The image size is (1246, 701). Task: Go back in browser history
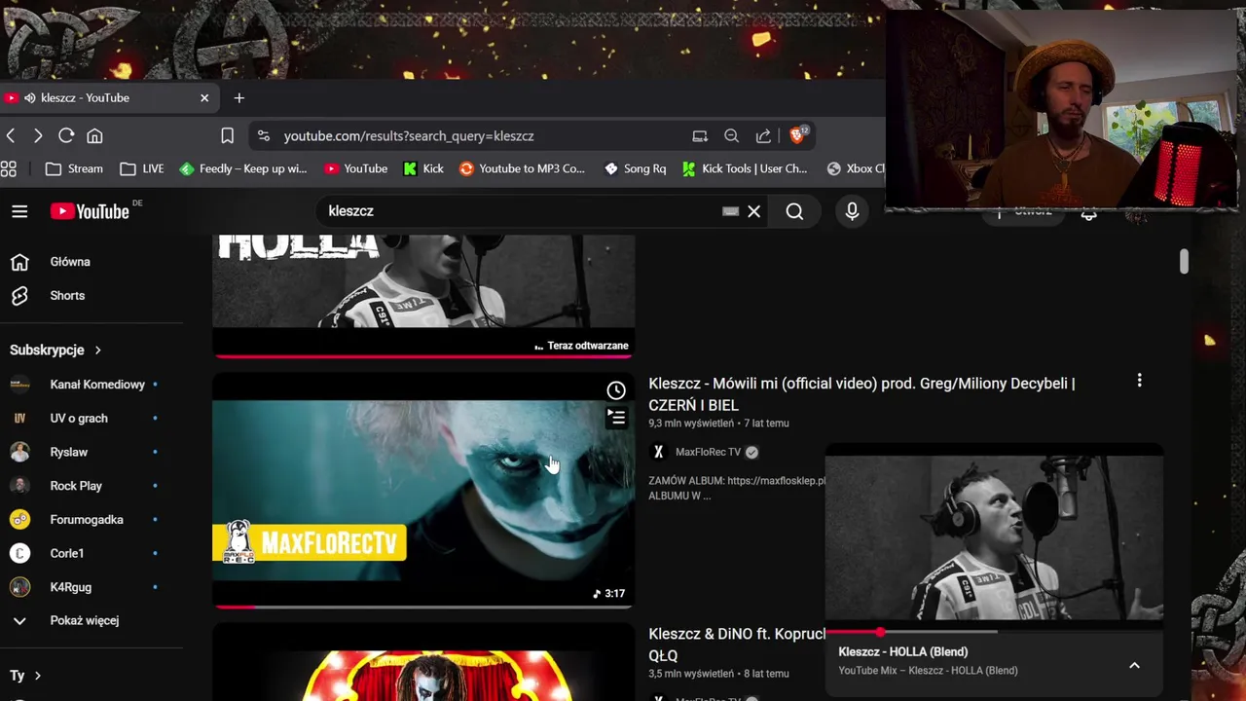[11, 135]
